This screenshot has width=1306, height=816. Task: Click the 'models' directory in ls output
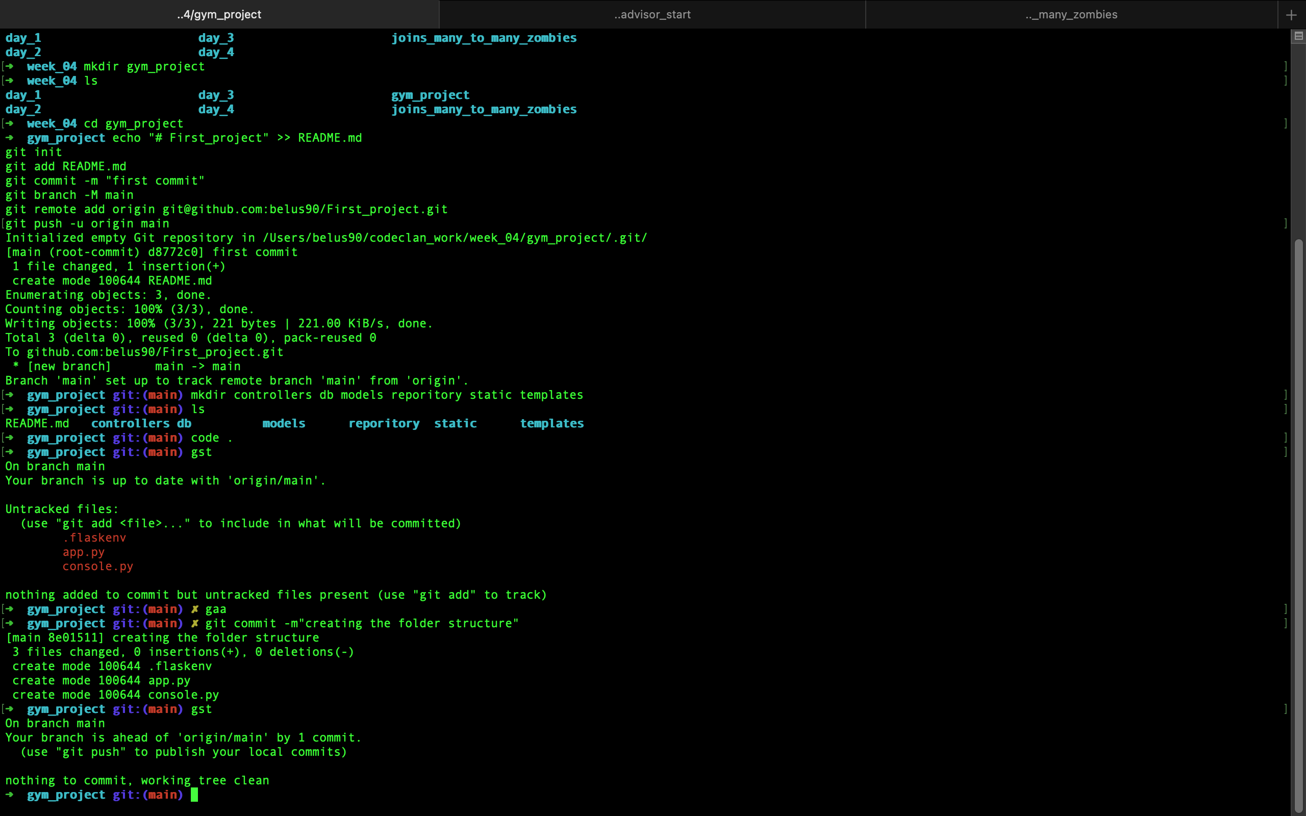(284, 424)
